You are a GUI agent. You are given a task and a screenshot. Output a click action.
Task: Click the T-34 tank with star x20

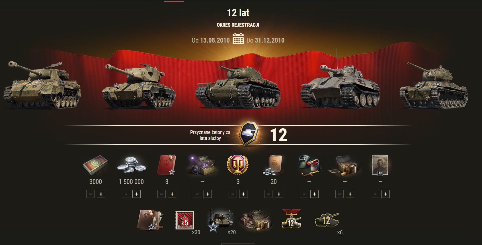[220, 220]
